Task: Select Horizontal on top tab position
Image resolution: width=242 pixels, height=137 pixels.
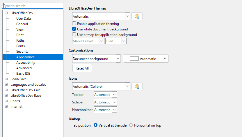Action: 131,125
